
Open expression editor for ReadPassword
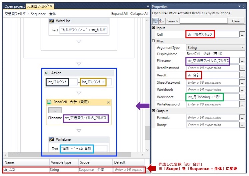(x=242, y=68)
